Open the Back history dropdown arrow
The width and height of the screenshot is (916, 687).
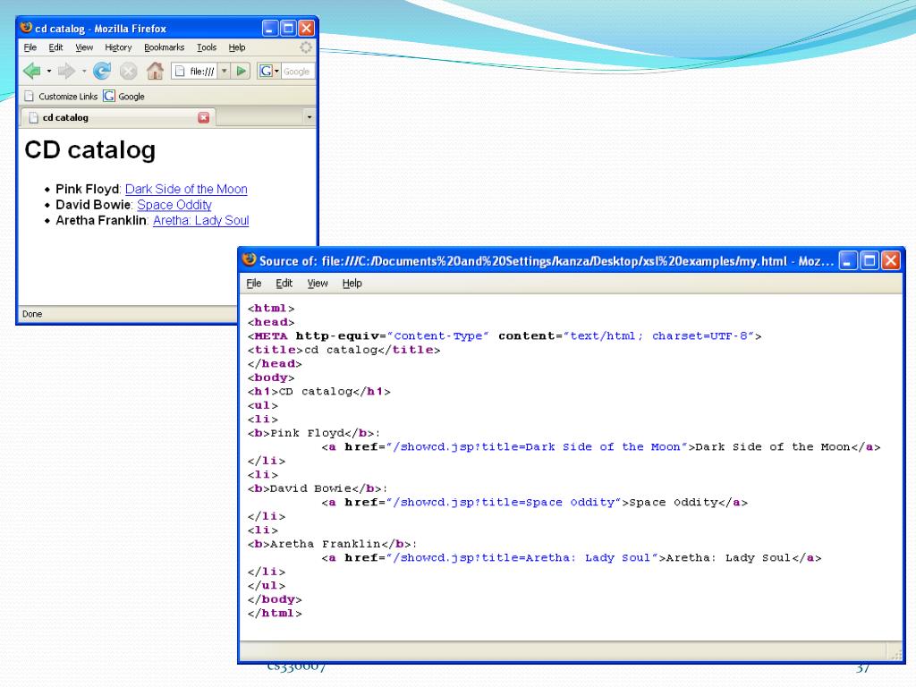click(x=48, y=72)
